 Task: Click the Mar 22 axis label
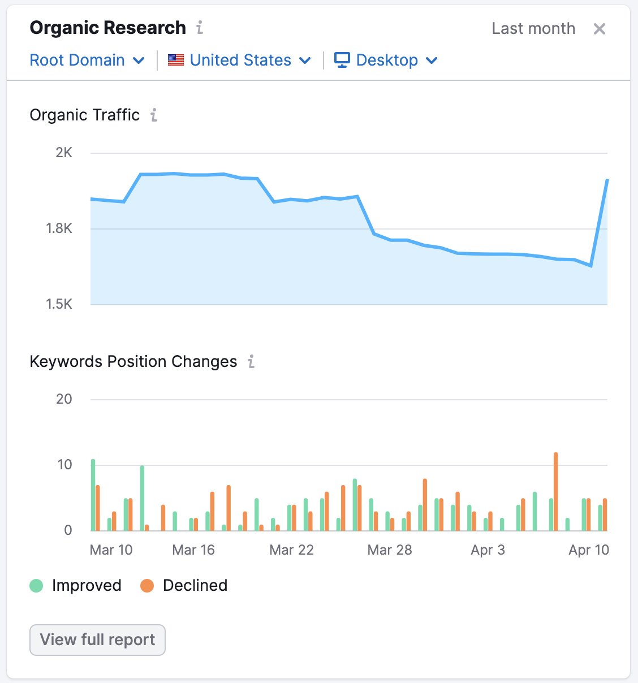pos(291,550)
